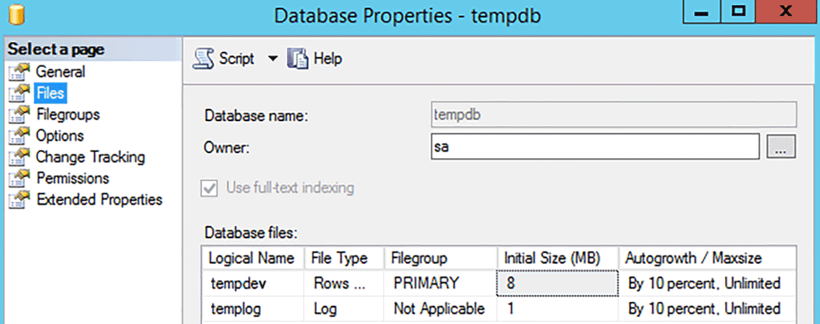820x324 pixels.
Task: Select the templog Autogrowth cell
Action: 707,309
